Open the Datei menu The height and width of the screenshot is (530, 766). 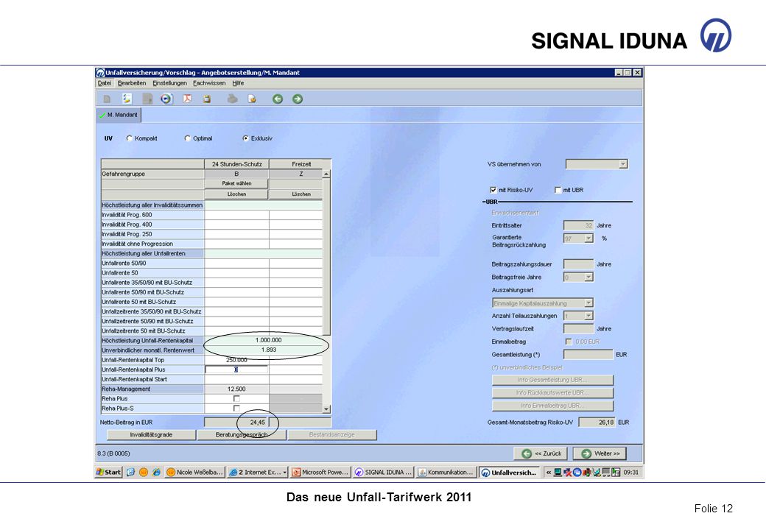(x=104, y=83)
